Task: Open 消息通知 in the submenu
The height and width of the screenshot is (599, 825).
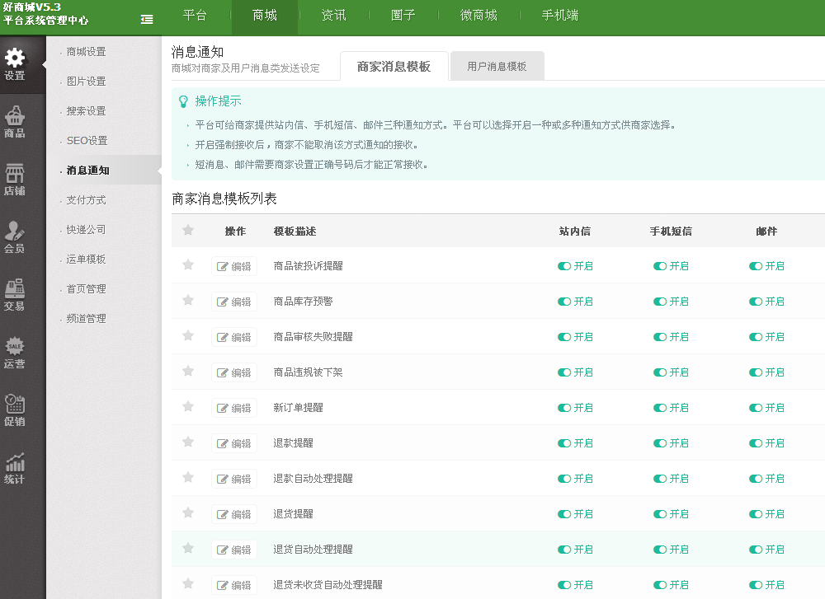Action: coord(88,171)
